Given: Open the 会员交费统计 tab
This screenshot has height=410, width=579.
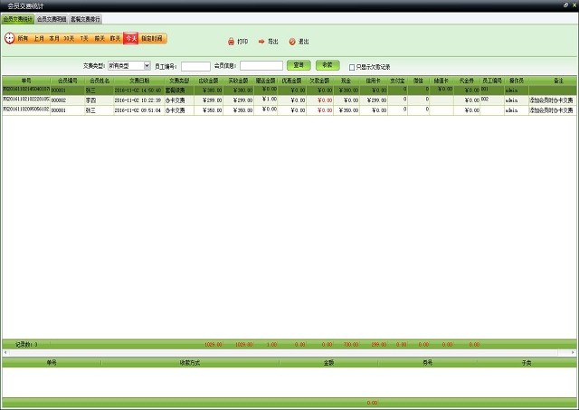Looking at the screenshot, I should (17, 18).
